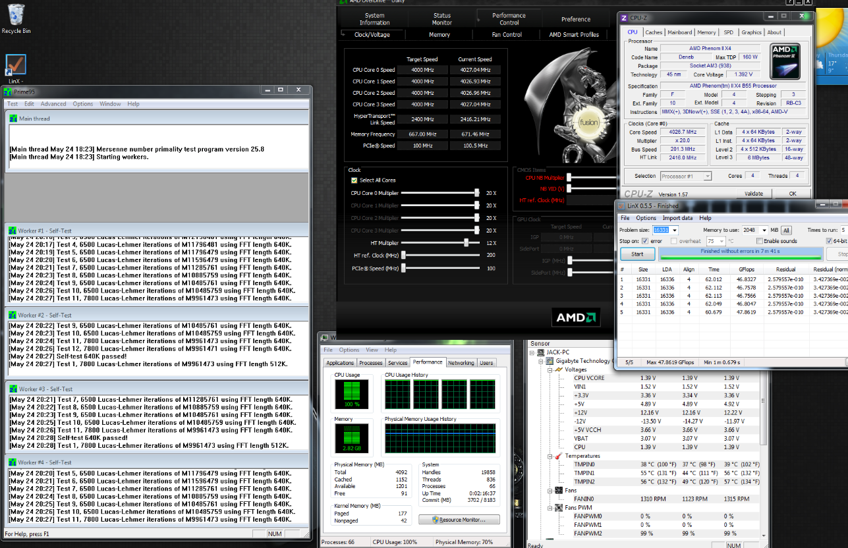This screenshot has width=848, height=548.
Task: Select the CPU VCORE voltage row
Action: [666, 378]
